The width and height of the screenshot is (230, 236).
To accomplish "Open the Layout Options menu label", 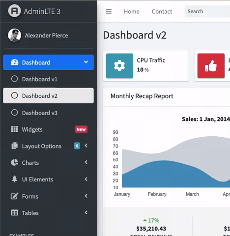I will click(42, 146).
